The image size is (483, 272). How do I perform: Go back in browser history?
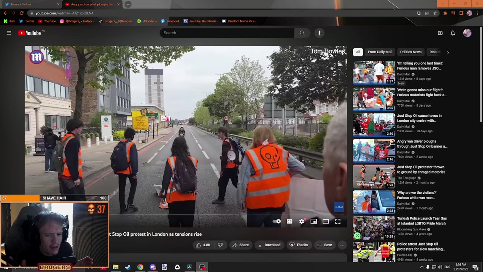click(5, 13)
